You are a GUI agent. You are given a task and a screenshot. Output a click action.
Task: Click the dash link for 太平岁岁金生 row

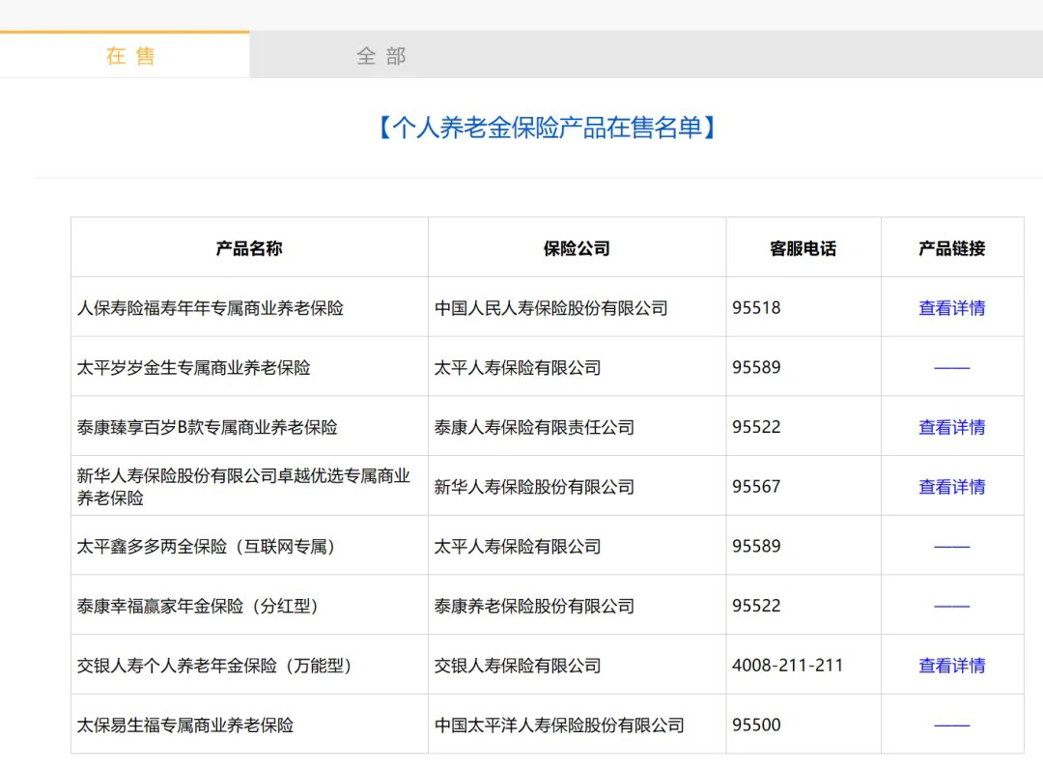[951, 368]
